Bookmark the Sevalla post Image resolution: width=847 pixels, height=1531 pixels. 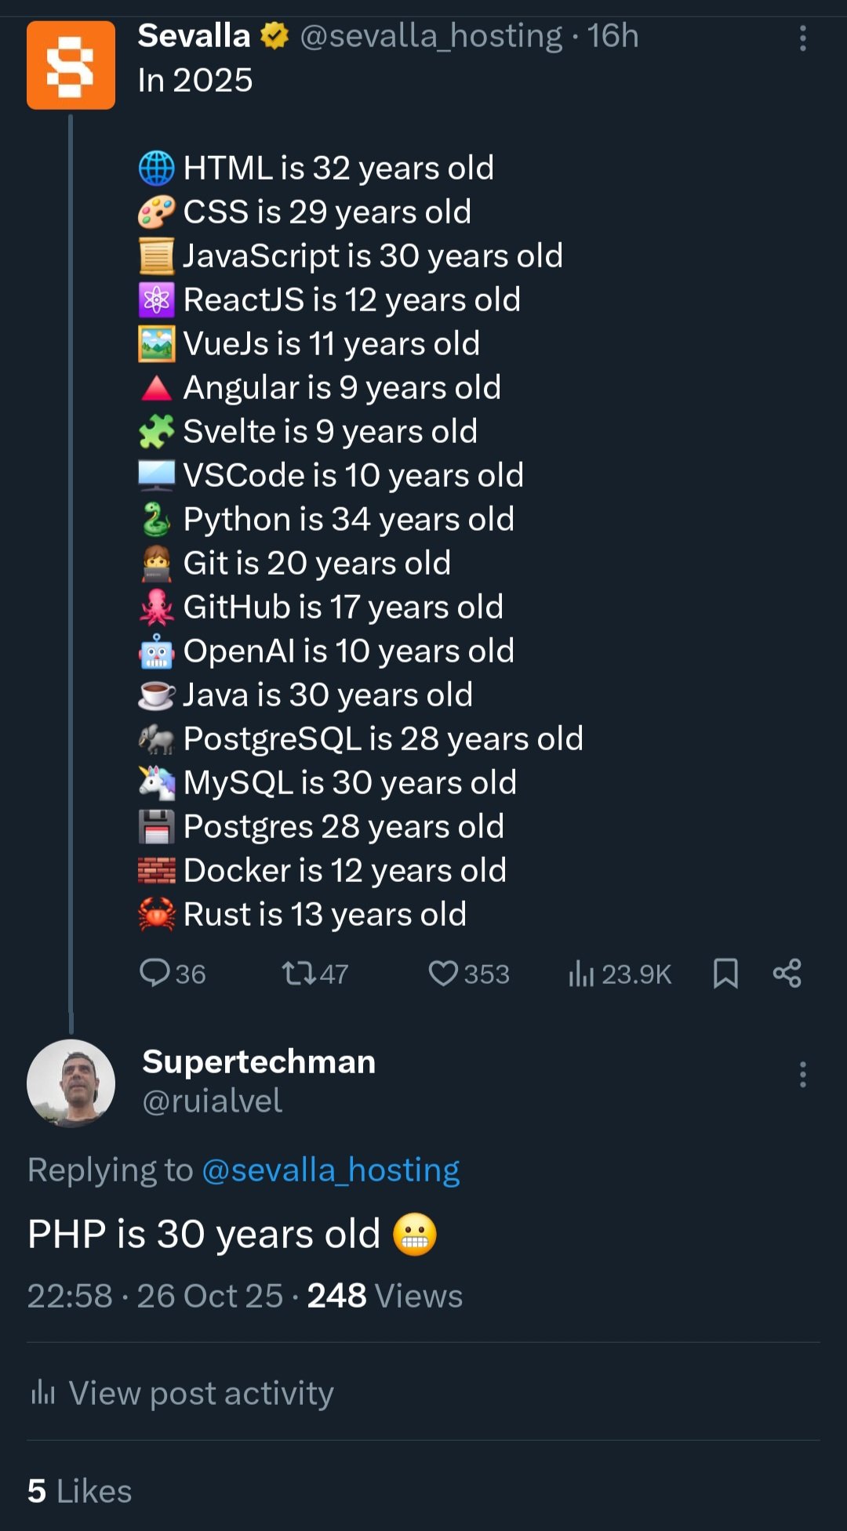point(725,974)
